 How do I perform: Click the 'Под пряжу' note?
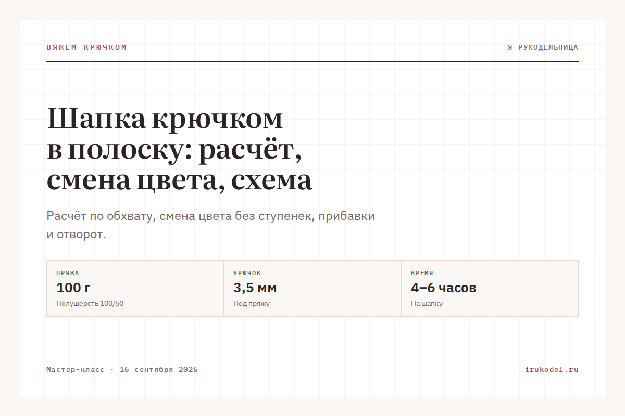click(x=252, y=303)
